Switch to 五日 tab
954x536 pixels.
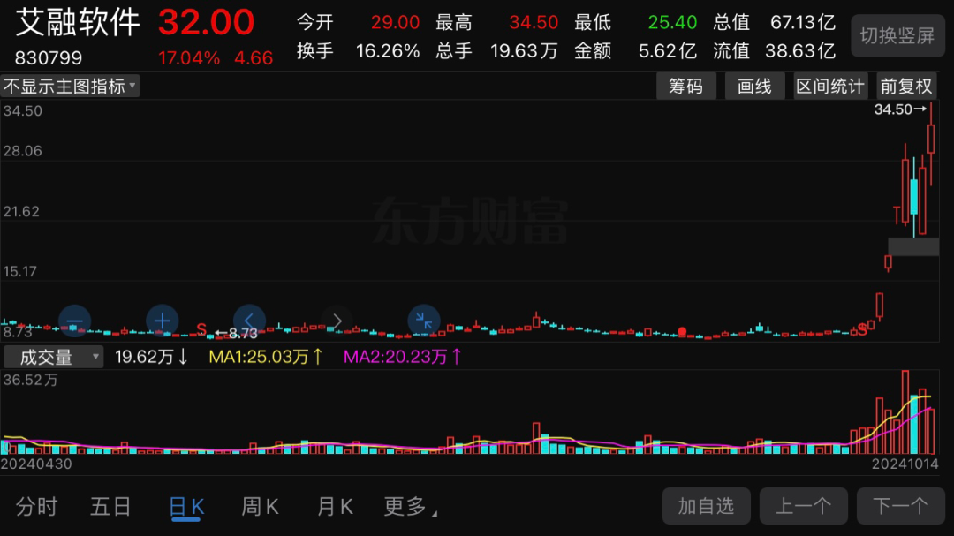point(110,506)
